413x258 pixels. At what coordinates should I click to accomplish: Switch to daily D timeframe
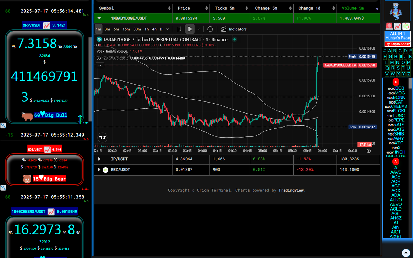coord(161,29)
